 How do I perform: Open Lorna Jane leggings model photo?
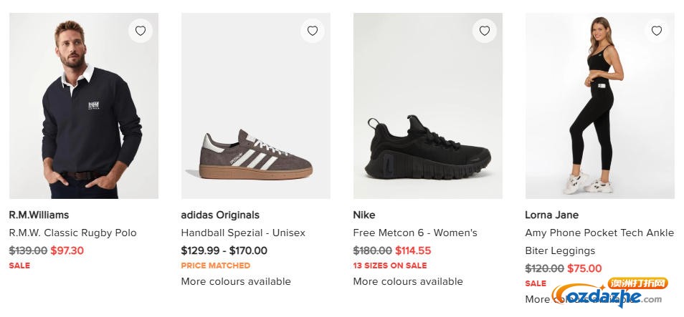click(x=599, y=107)
